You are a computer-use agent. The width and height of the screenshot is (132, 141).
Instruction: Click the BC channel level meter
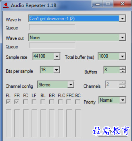coord(78,123)
